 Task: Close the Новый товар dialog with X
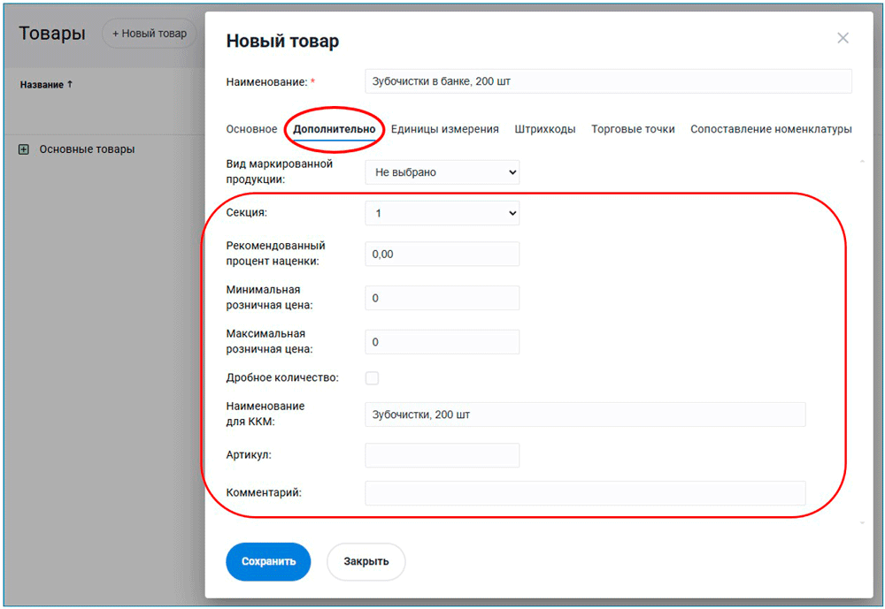pyautogui.click(x=843, y=38)
